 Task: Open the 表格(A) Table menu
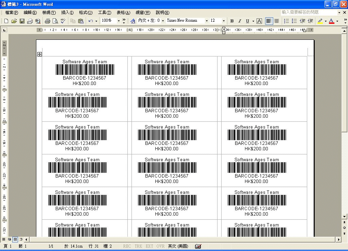point(123,13)
